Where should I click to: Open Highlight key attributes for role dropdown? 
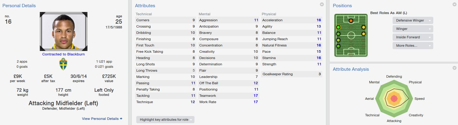click(x=165, y=120)
